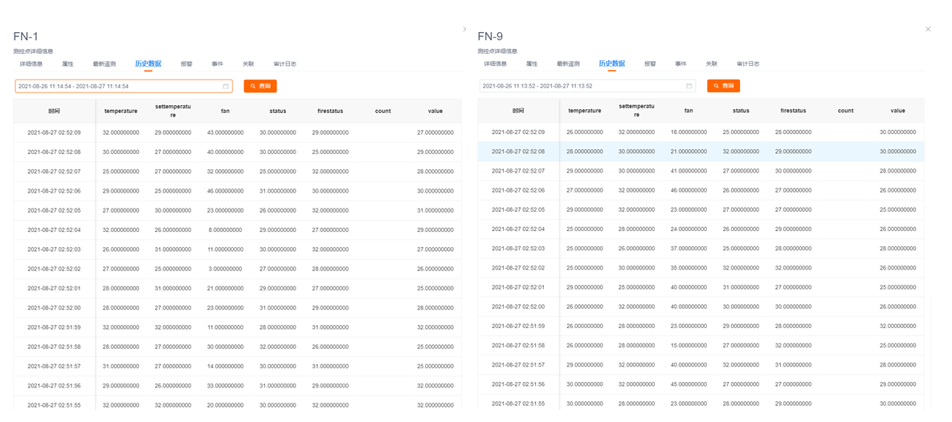Click value column header in FN-9 table

[x=898, y=111]
